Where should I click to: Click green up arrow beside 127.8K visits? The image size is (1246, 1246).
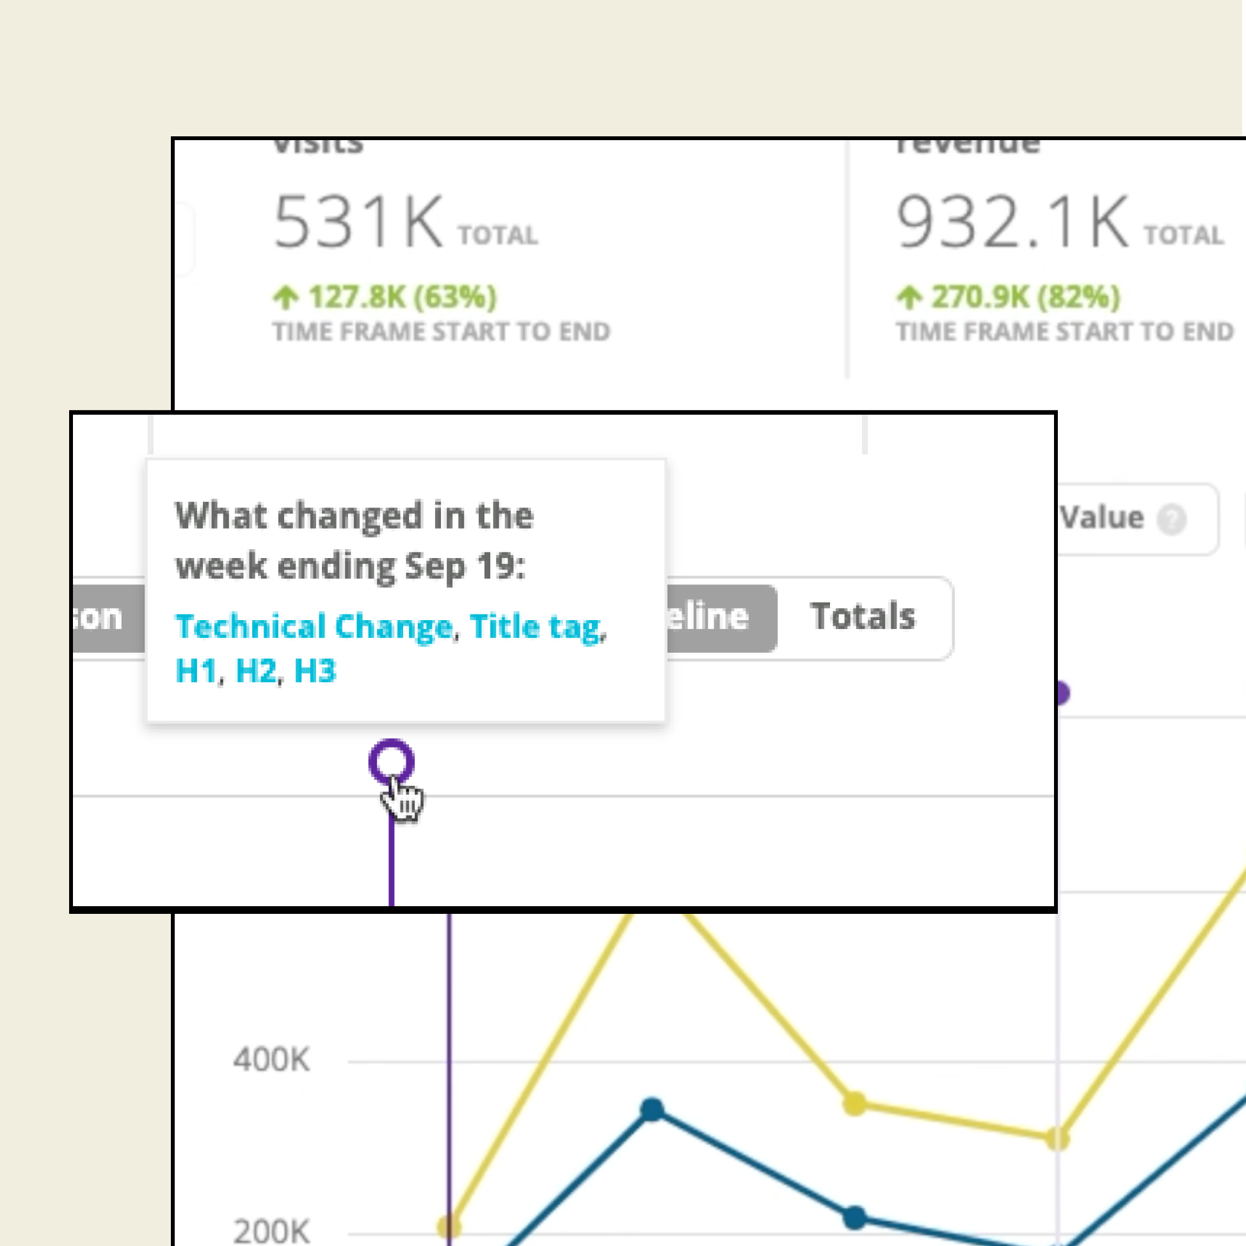285,298
